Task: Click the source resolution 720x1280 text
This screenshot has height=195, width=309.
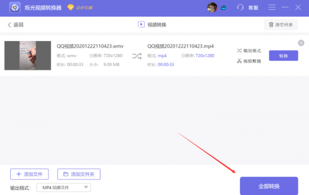Action: 113,56
